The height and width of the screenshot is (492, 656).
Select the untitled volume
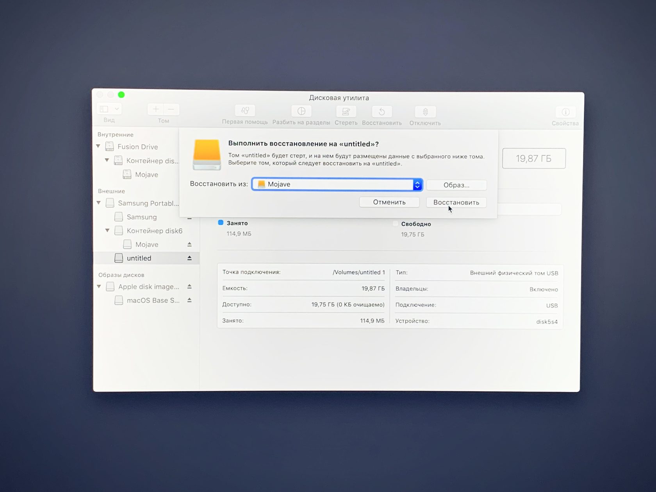point(146,258)
